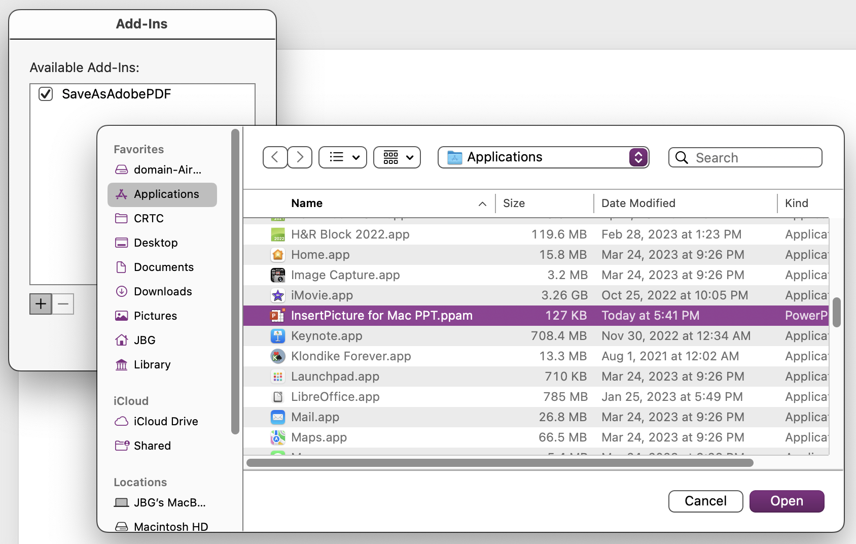The image size is (856, 544).
Task: Click the Shared folder icon in sidebar
Action: coord(122,446)
